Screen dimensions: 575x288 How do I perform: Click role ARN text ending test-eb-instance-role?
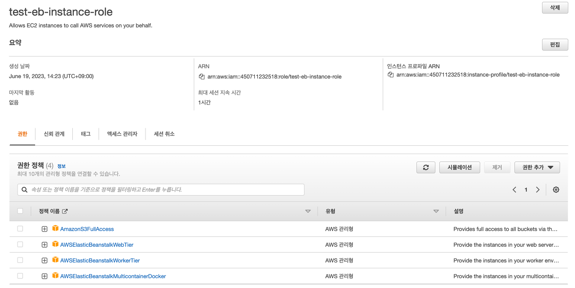click(274, 77)
